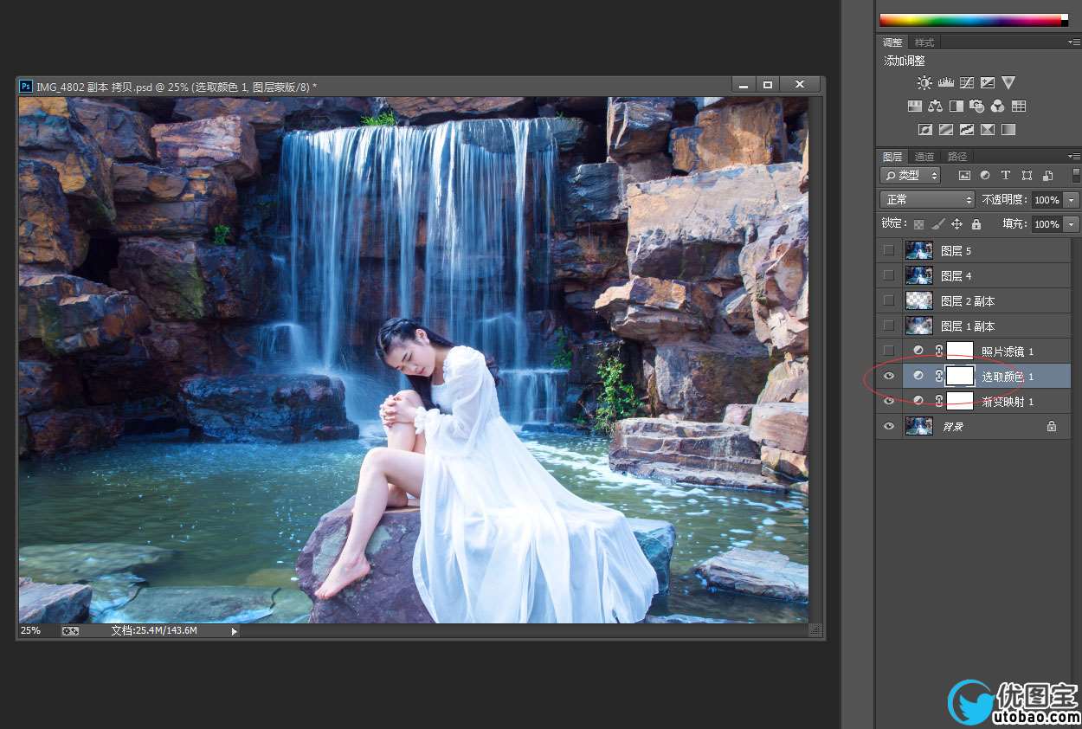Add a Levels adjustment layer
The height and width of the screenshot is (729, 1082).
point(945,83)
